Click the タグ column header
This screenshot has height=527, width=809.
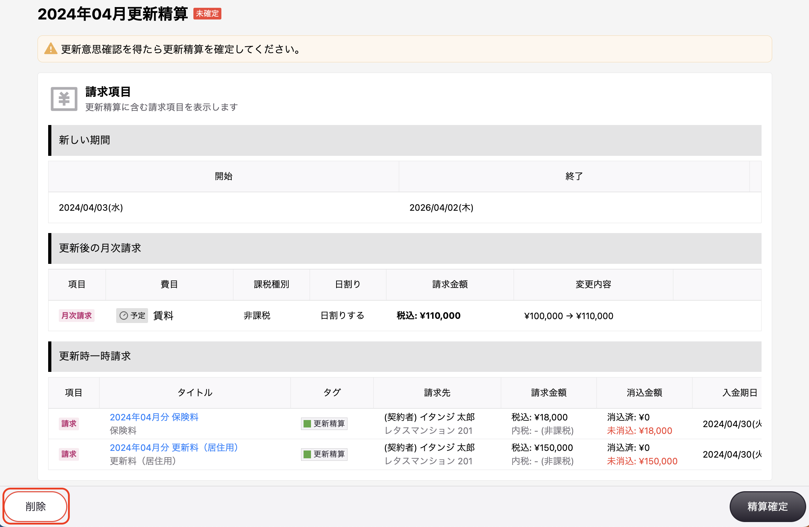tap(332, 393)
